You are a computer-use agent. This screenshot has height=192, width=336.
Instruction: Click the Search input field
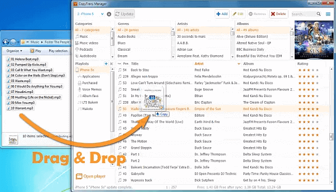(303, 14)
